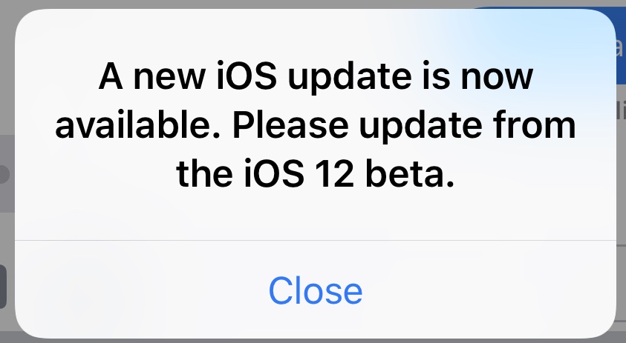
Task: Click the dimmed background strip below the alert
Action: pos(313,341)
